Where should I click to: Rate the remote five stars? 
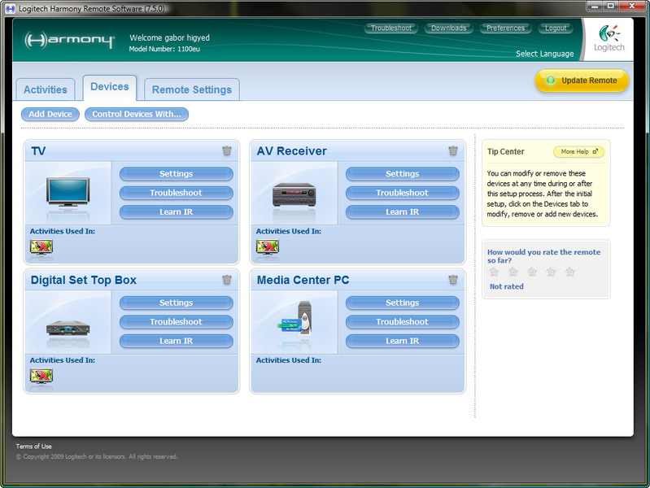(570, 272)
